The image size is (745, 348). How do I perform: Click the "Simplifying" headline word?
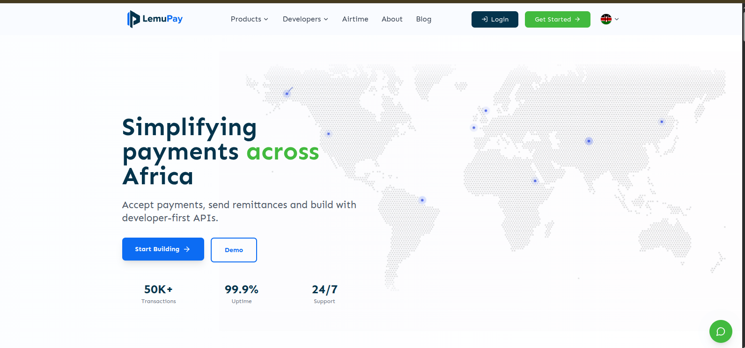(189, 127)
